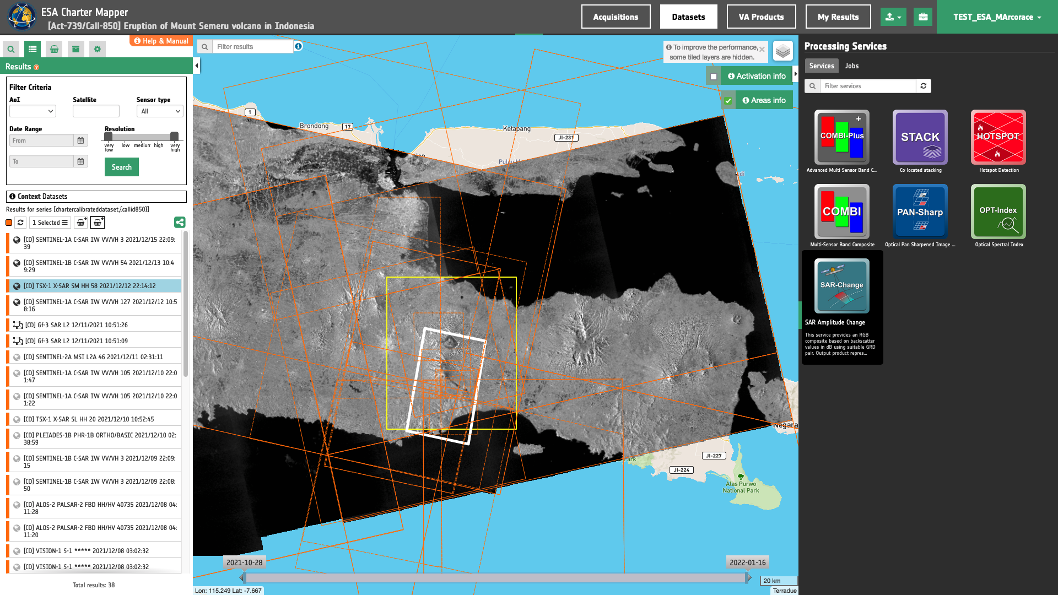
Task: Switch to the Datasets tab
Action: (688, 17)
